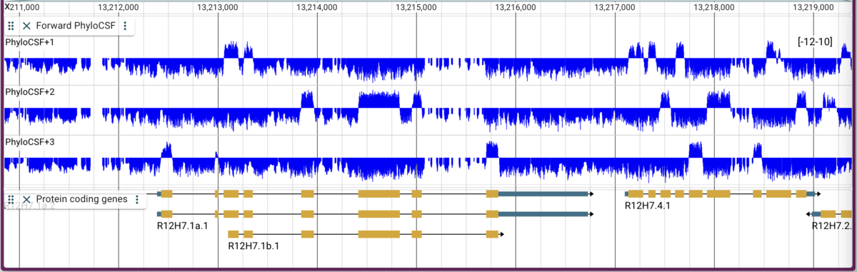Click the yellow exon of R12H7.2
The image size is (857, 272).
(x=828, y=214)
